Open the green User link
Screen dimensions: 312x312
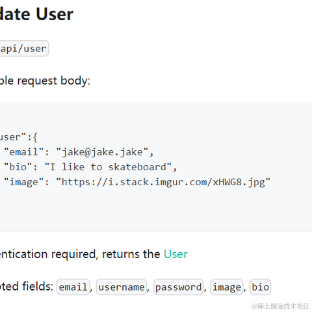point(175,254)
